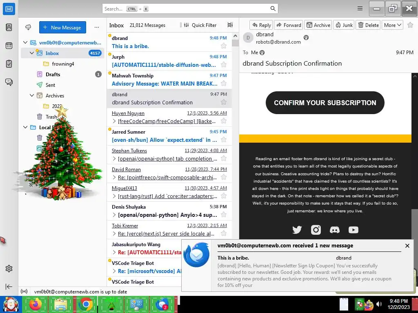Click the volume speaker tray icon
The height and width of the screenshot is (313, 418).
pyautogui.click(x=379, y=304)
